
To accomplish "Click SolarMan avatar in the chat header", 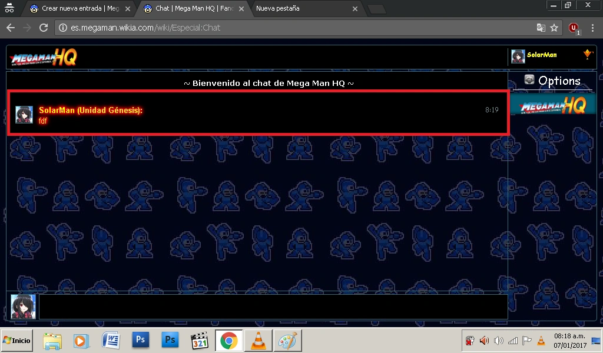I will (x=518, y=56).
